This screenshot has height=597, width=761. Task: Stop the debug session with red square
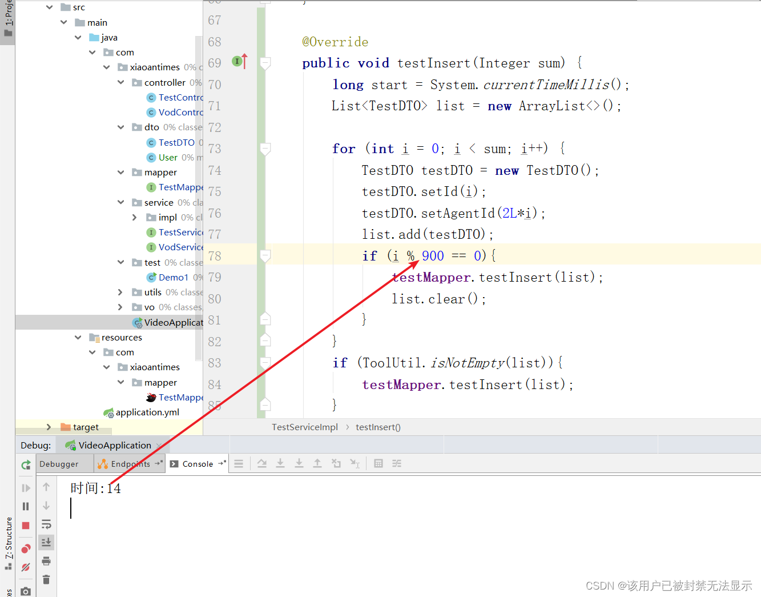pyautogui.click(x=26, y=526)
